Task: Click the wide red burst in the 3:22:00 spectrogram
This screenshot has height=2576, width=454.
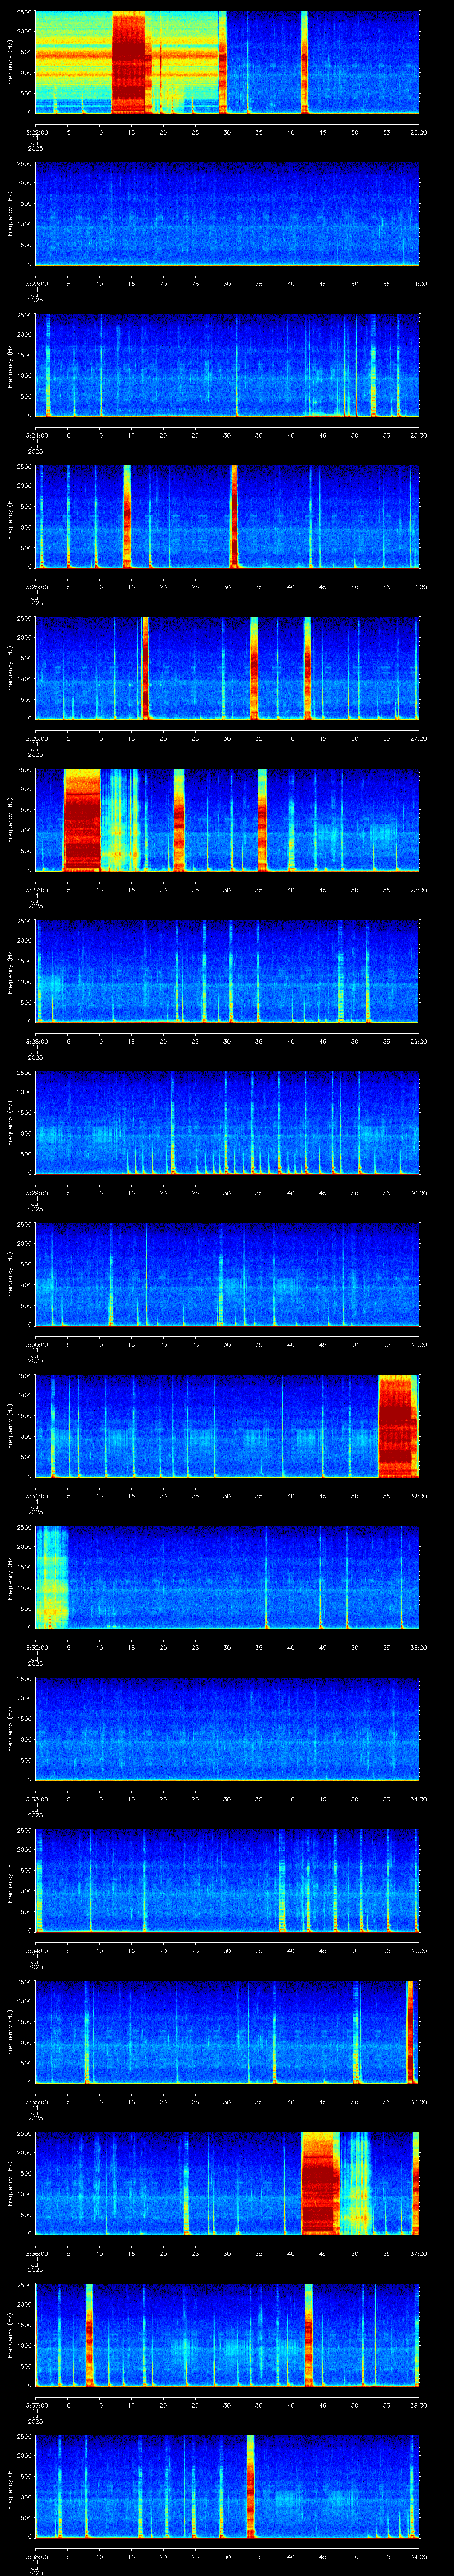Action: 129,62
